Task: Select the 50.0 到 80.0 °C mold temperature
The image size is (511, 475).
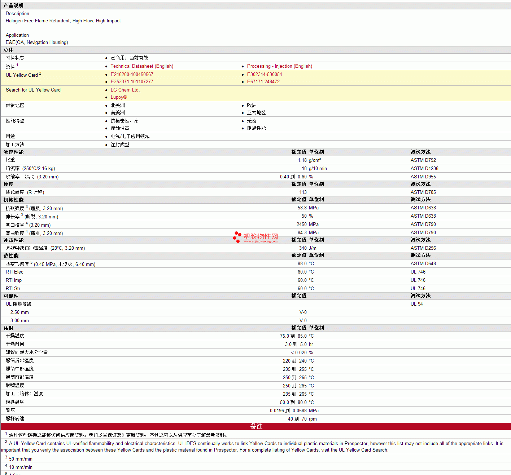Action: tap(297, 403)
